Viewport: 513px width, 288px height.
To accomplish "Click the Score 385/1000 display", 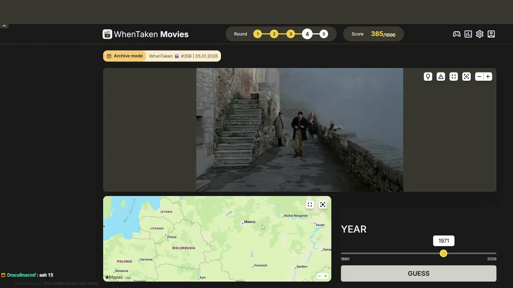I will pyautogui.click(x=373, y=34).
